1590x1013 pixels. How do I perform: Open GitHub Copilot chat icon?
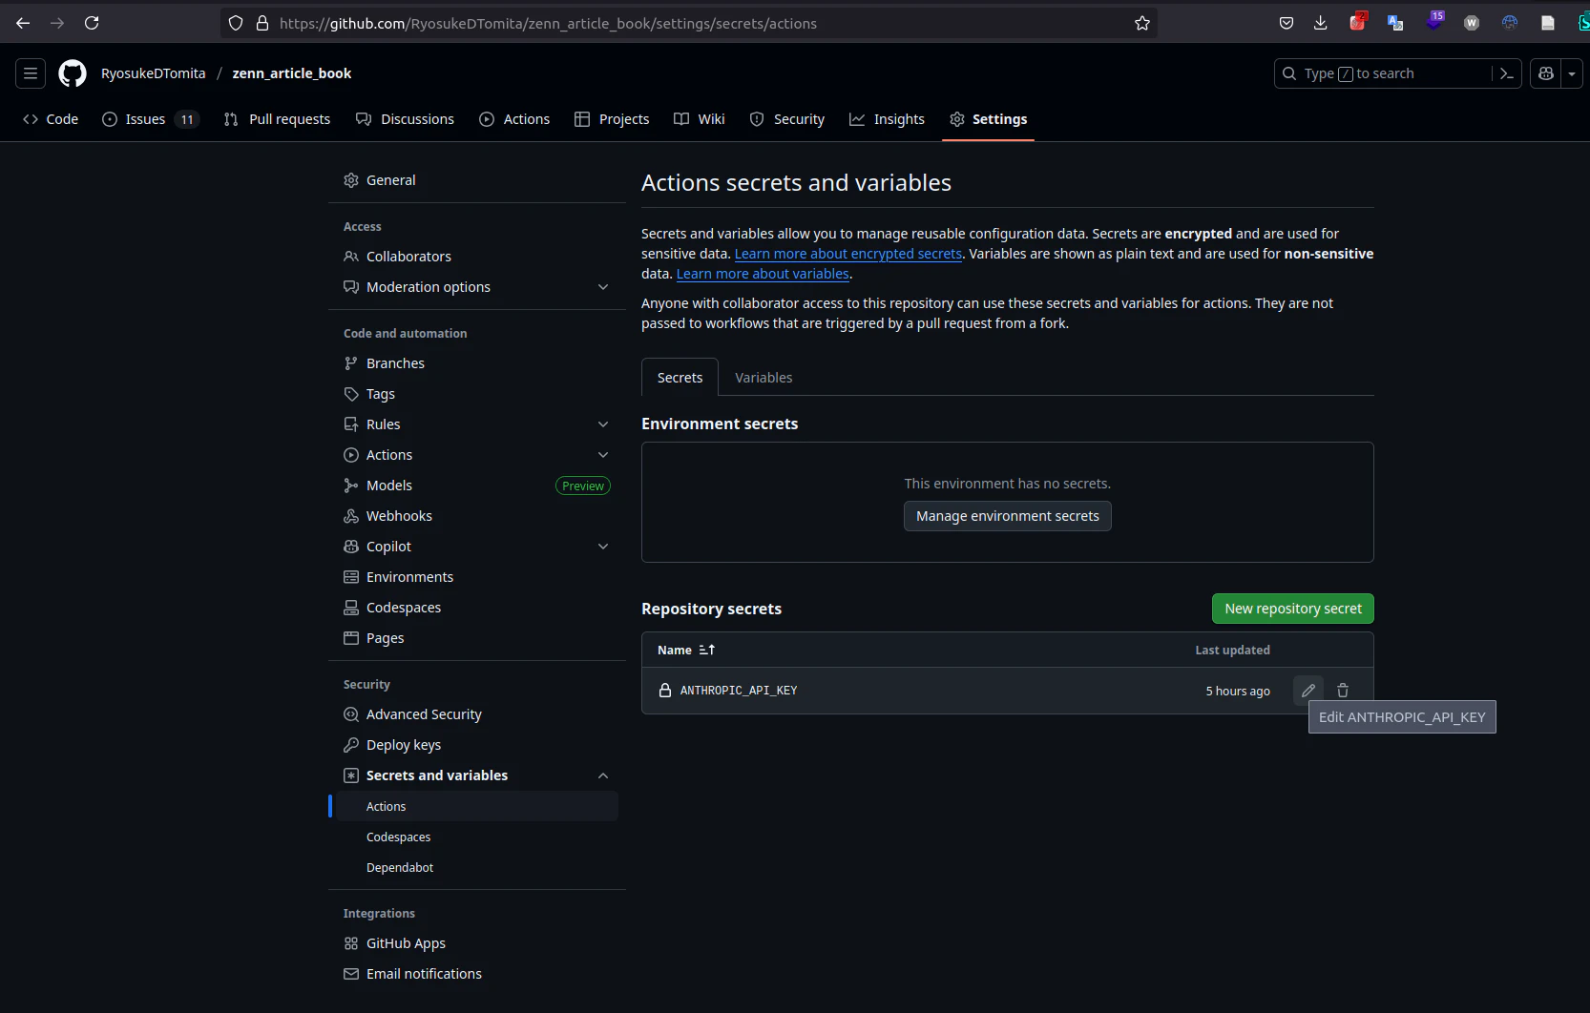(x=1546, y=73)
